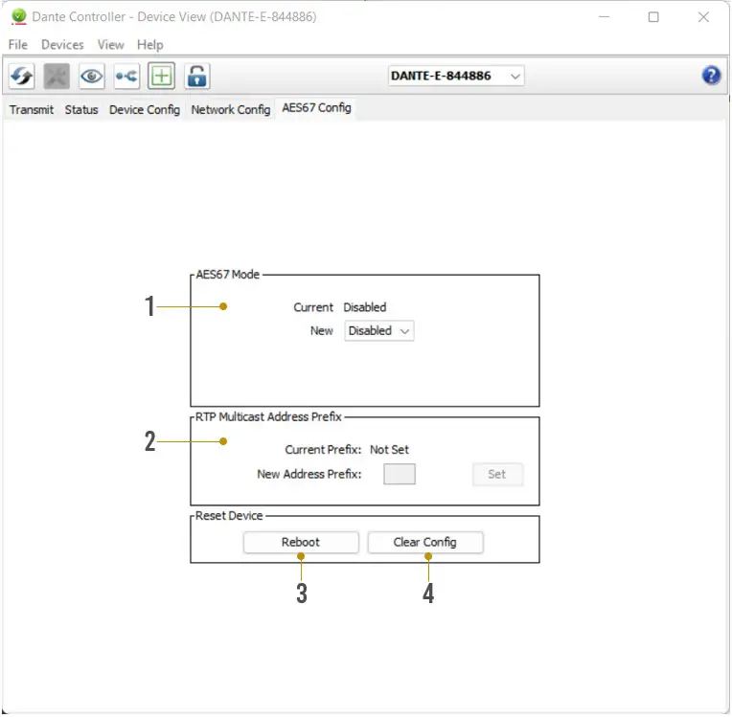
Task: Expand the New AES67 mode dropdown
Action: tap(379, 331)
